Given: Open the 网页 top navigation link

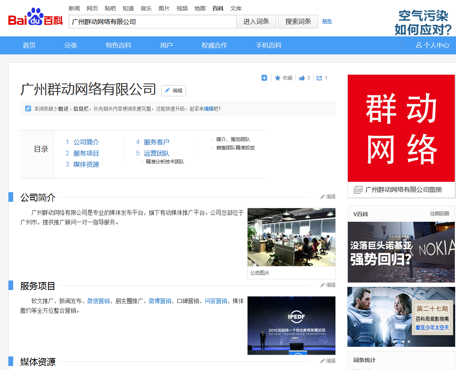Looking at the screenshot, I should (x=92, y=8).
